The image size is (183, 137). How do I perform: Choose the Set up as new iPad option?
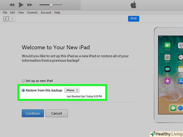click(37, 81)
